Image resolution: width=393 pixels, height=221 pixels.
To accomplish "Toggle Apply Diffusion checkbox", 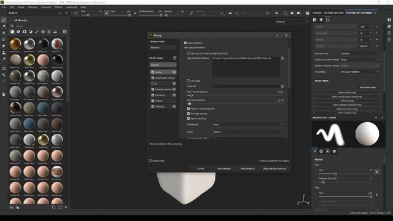I will [185, 43].
